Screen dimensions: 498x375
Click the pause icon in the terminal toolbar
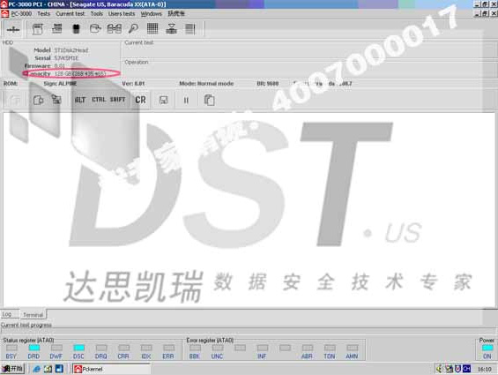[186, 101]
